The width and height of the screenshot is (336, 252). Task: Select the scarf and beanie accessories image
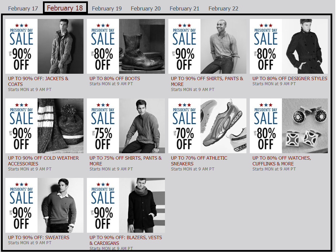click(x=44, y=126)
